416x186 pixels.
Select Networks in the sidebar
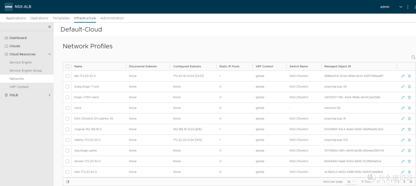point(17,78)
